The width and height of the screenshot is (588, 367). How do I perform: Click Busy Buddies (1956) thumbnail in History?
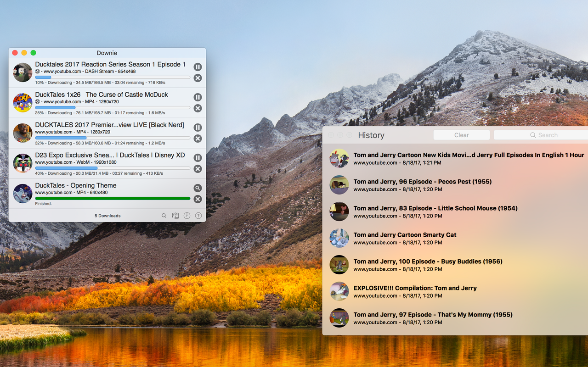(339, 265)
